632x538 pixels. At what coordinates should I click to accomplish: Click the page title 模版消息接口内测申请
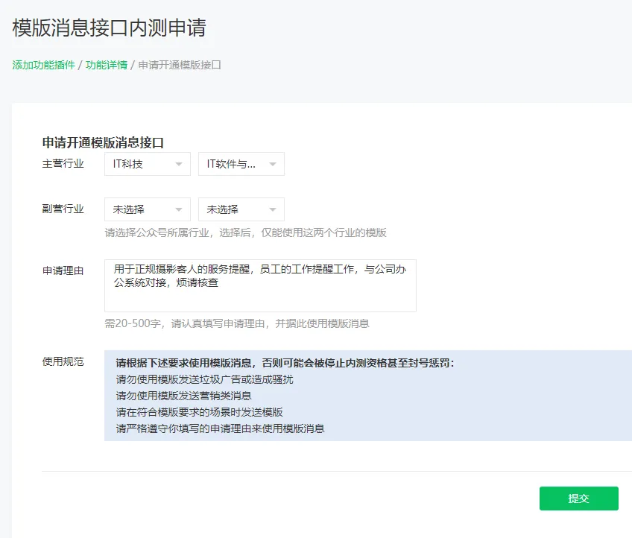point(109,28)
